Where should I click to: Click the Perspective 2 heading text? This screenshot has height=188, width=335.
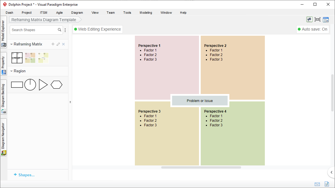215,46
